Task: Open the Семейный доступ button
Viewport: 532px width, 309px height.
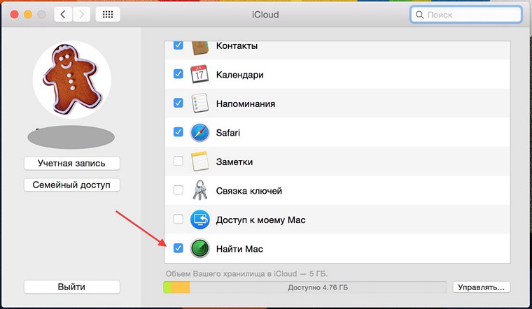Action: (x=71, y=185)
